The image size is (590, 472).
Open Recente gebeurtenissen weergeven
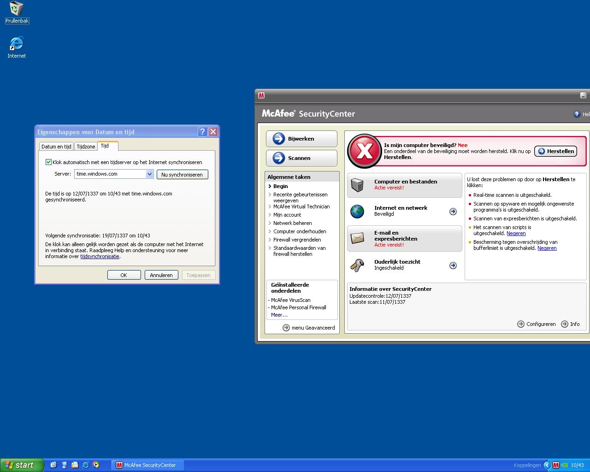(301, 197)
